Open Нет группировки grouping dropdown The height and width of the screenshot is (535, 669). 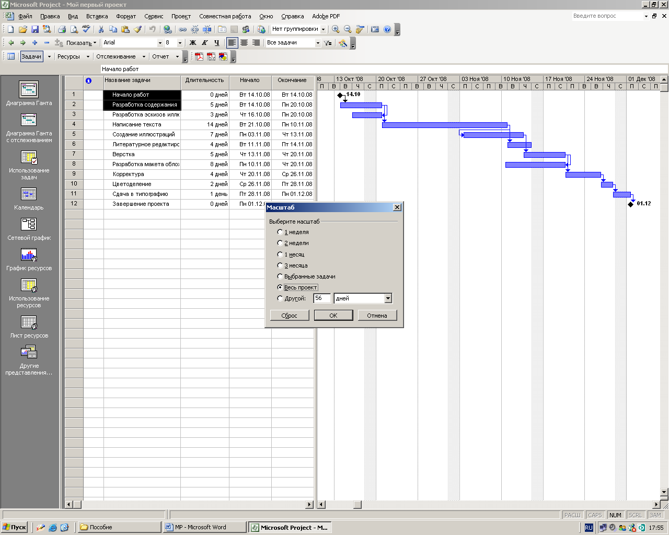click(x=323, y=29)
